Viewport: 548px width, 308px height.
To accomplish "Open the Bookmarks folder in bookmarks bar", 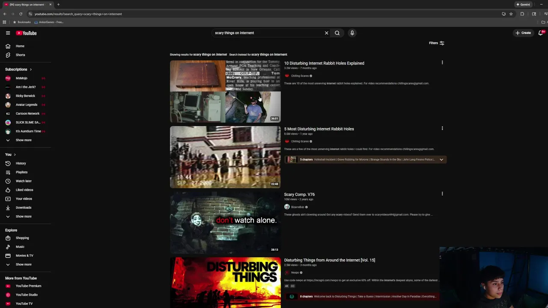I will click(22, 22).
